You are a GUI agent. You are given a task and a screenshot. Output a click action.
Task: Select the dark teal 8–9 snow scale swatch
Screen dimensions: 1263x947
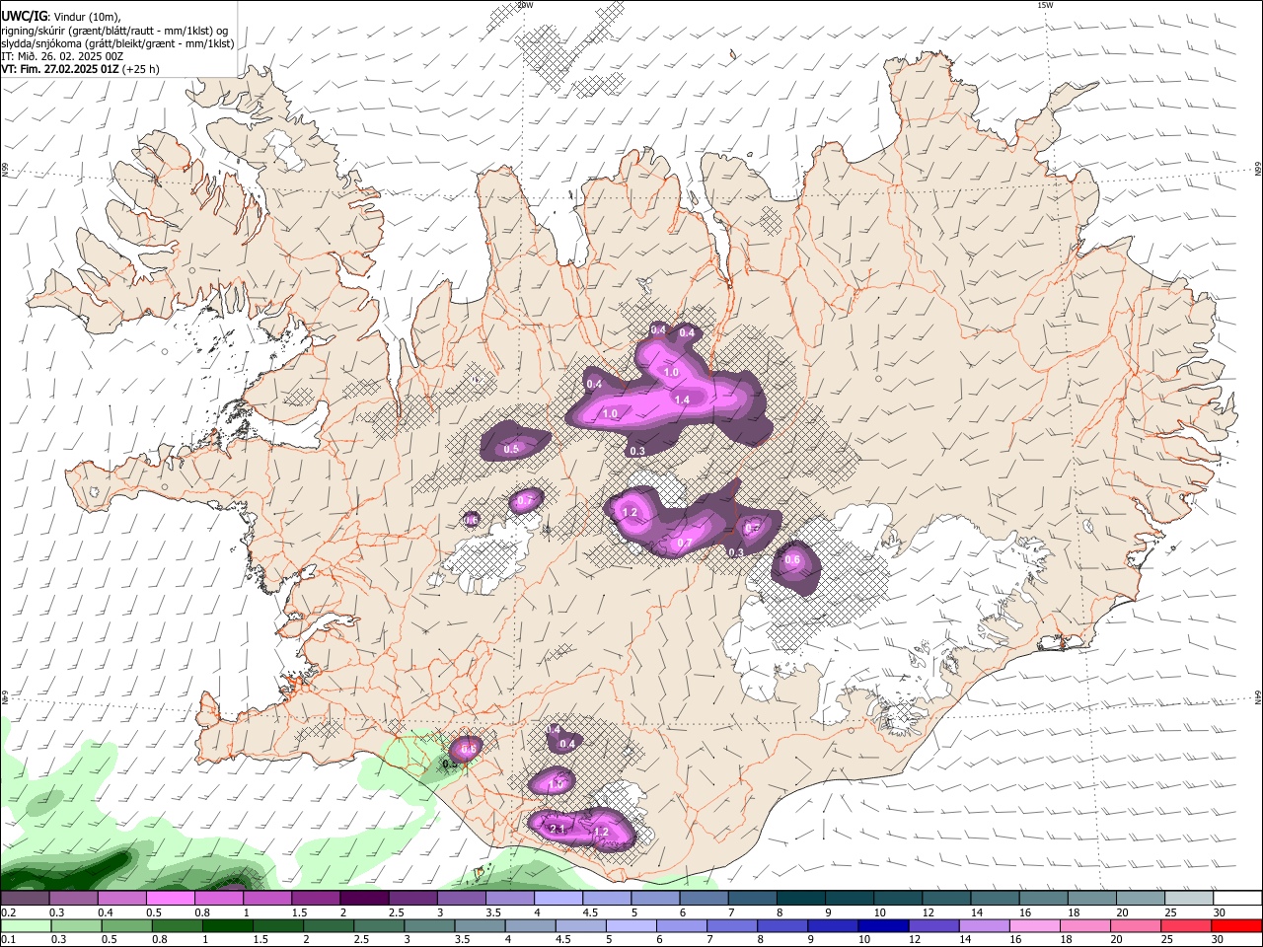[x=801, y=899]
